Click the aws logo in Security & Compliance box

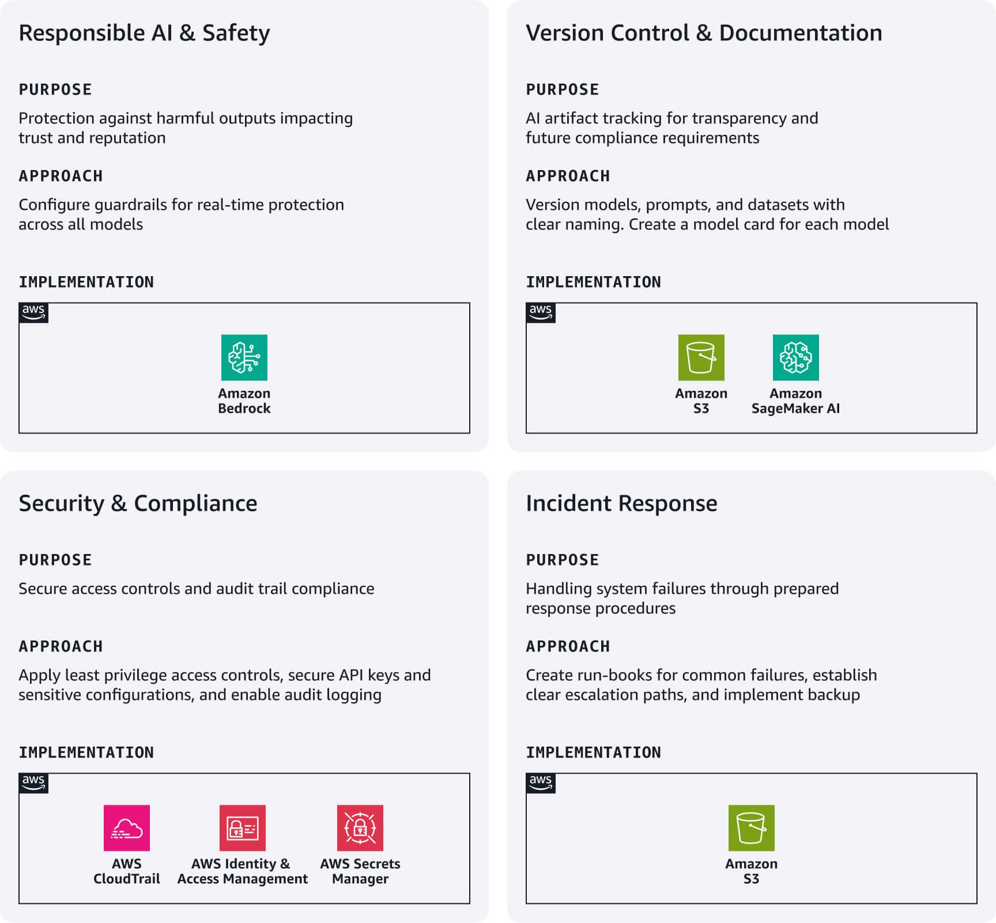click(33, 783)
